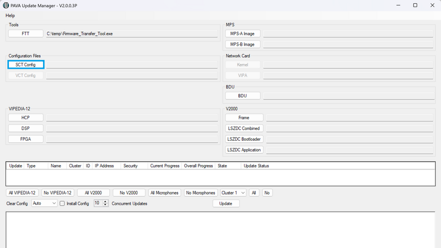441x248 pixels.
Task: Open the Help menu
Action: pos(10,15)
